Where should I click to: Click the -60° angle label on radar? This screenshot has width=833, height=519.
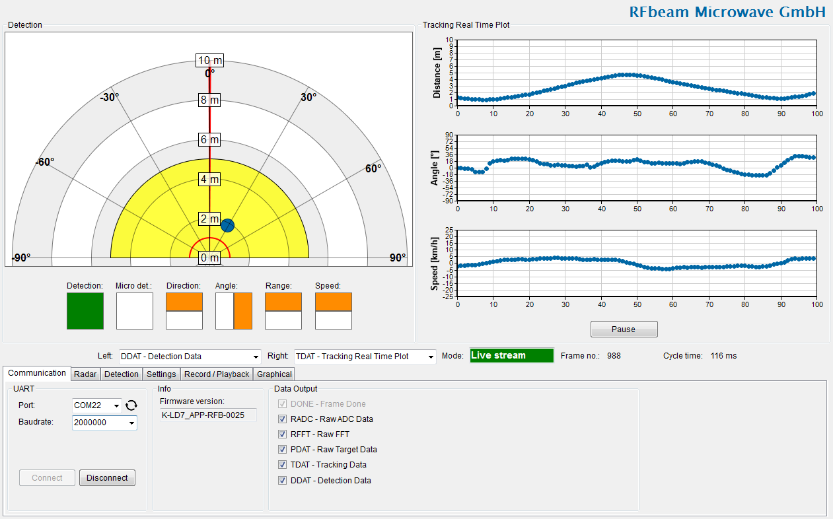[45, 162]
